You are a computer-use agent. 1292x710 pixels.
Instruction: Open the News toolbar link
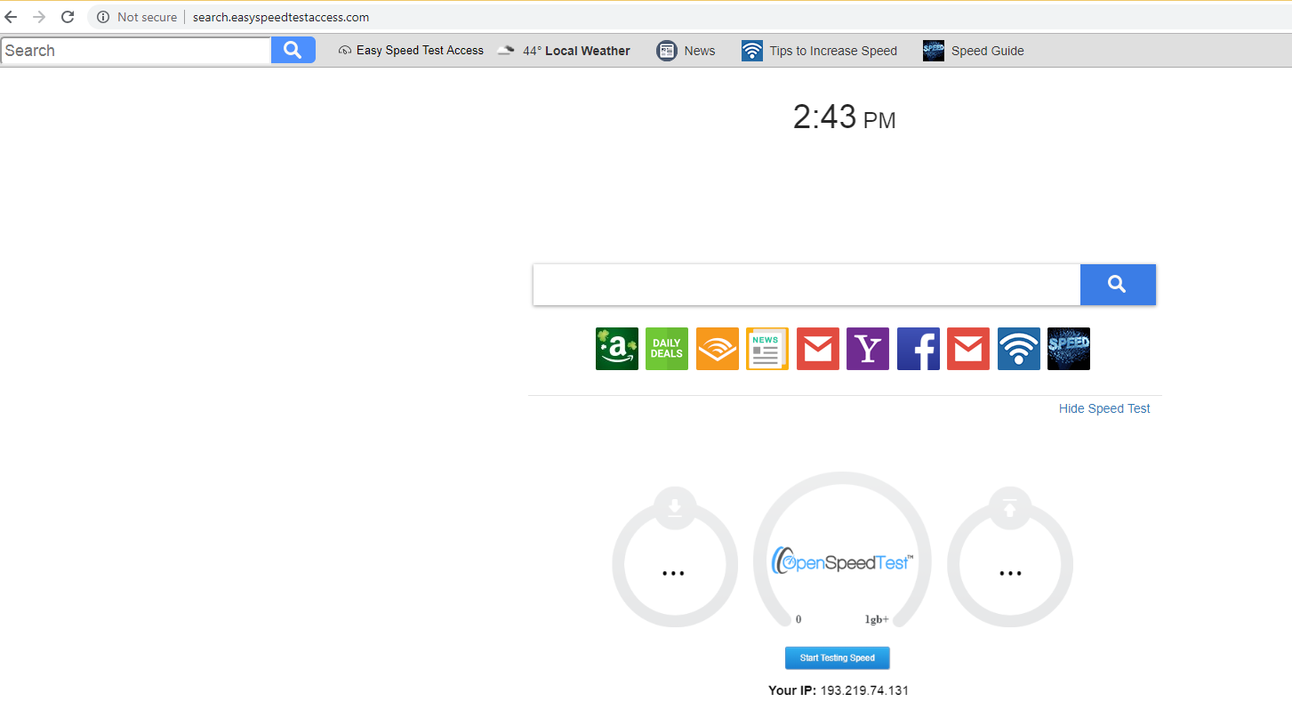(686, 51)
